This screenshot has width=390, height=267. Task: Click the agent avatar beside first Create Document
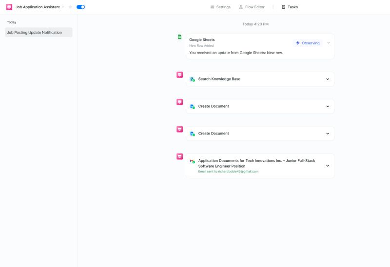[x=179, y=102]
